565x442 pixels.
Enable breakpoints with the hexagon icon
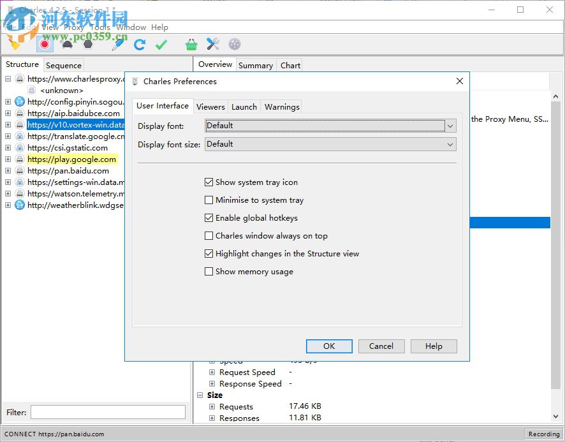click(x=88, y=45)
